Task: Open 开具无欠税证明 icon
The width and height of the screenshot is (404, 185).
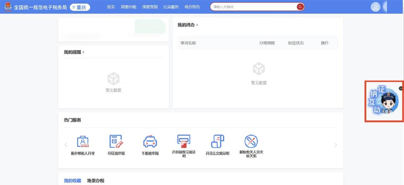Action: coord(217,142)
